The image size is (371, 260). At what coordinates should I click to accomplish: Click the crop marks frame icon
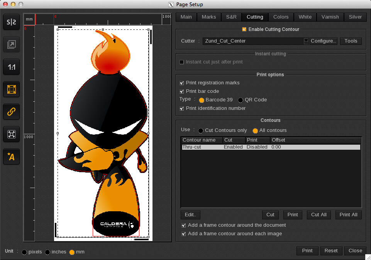(11, 134)
